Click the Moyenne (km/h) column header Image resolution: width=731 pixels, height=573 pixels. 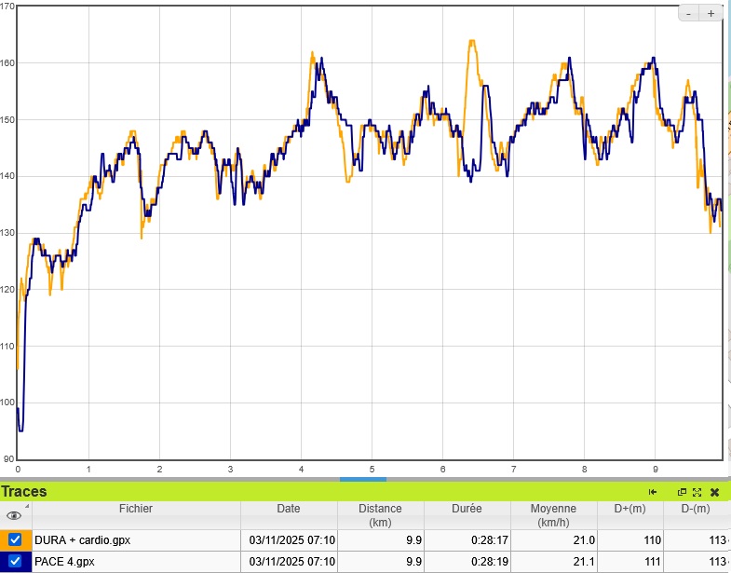553,515
